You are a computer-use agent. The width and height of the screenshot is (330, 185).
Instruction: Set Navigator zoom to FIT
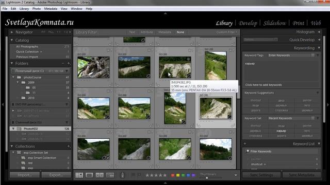43,32
